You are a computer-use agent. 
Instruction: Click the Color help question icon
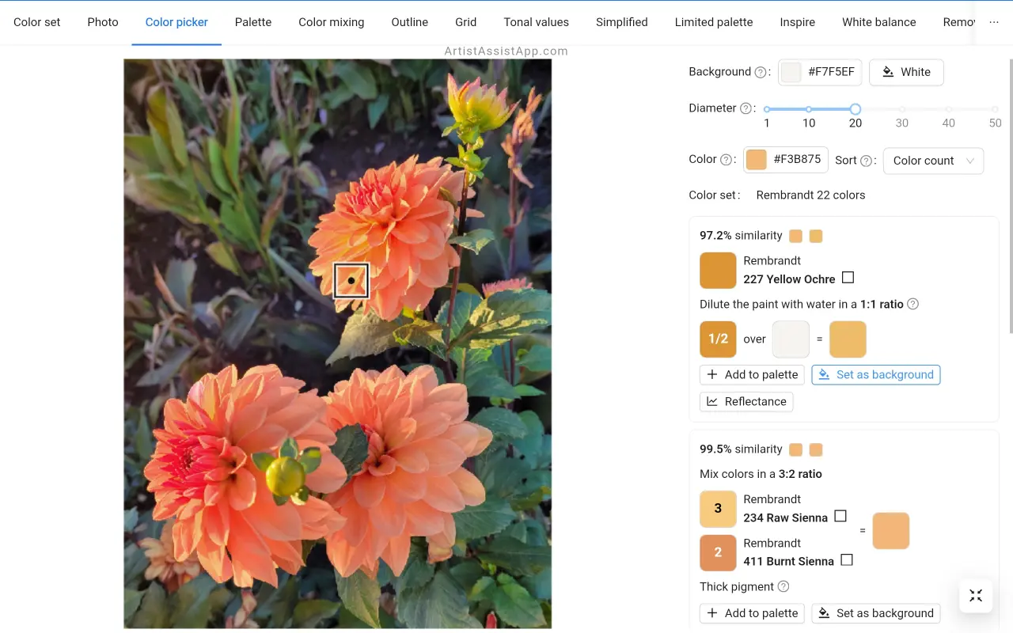pos(727,160)
